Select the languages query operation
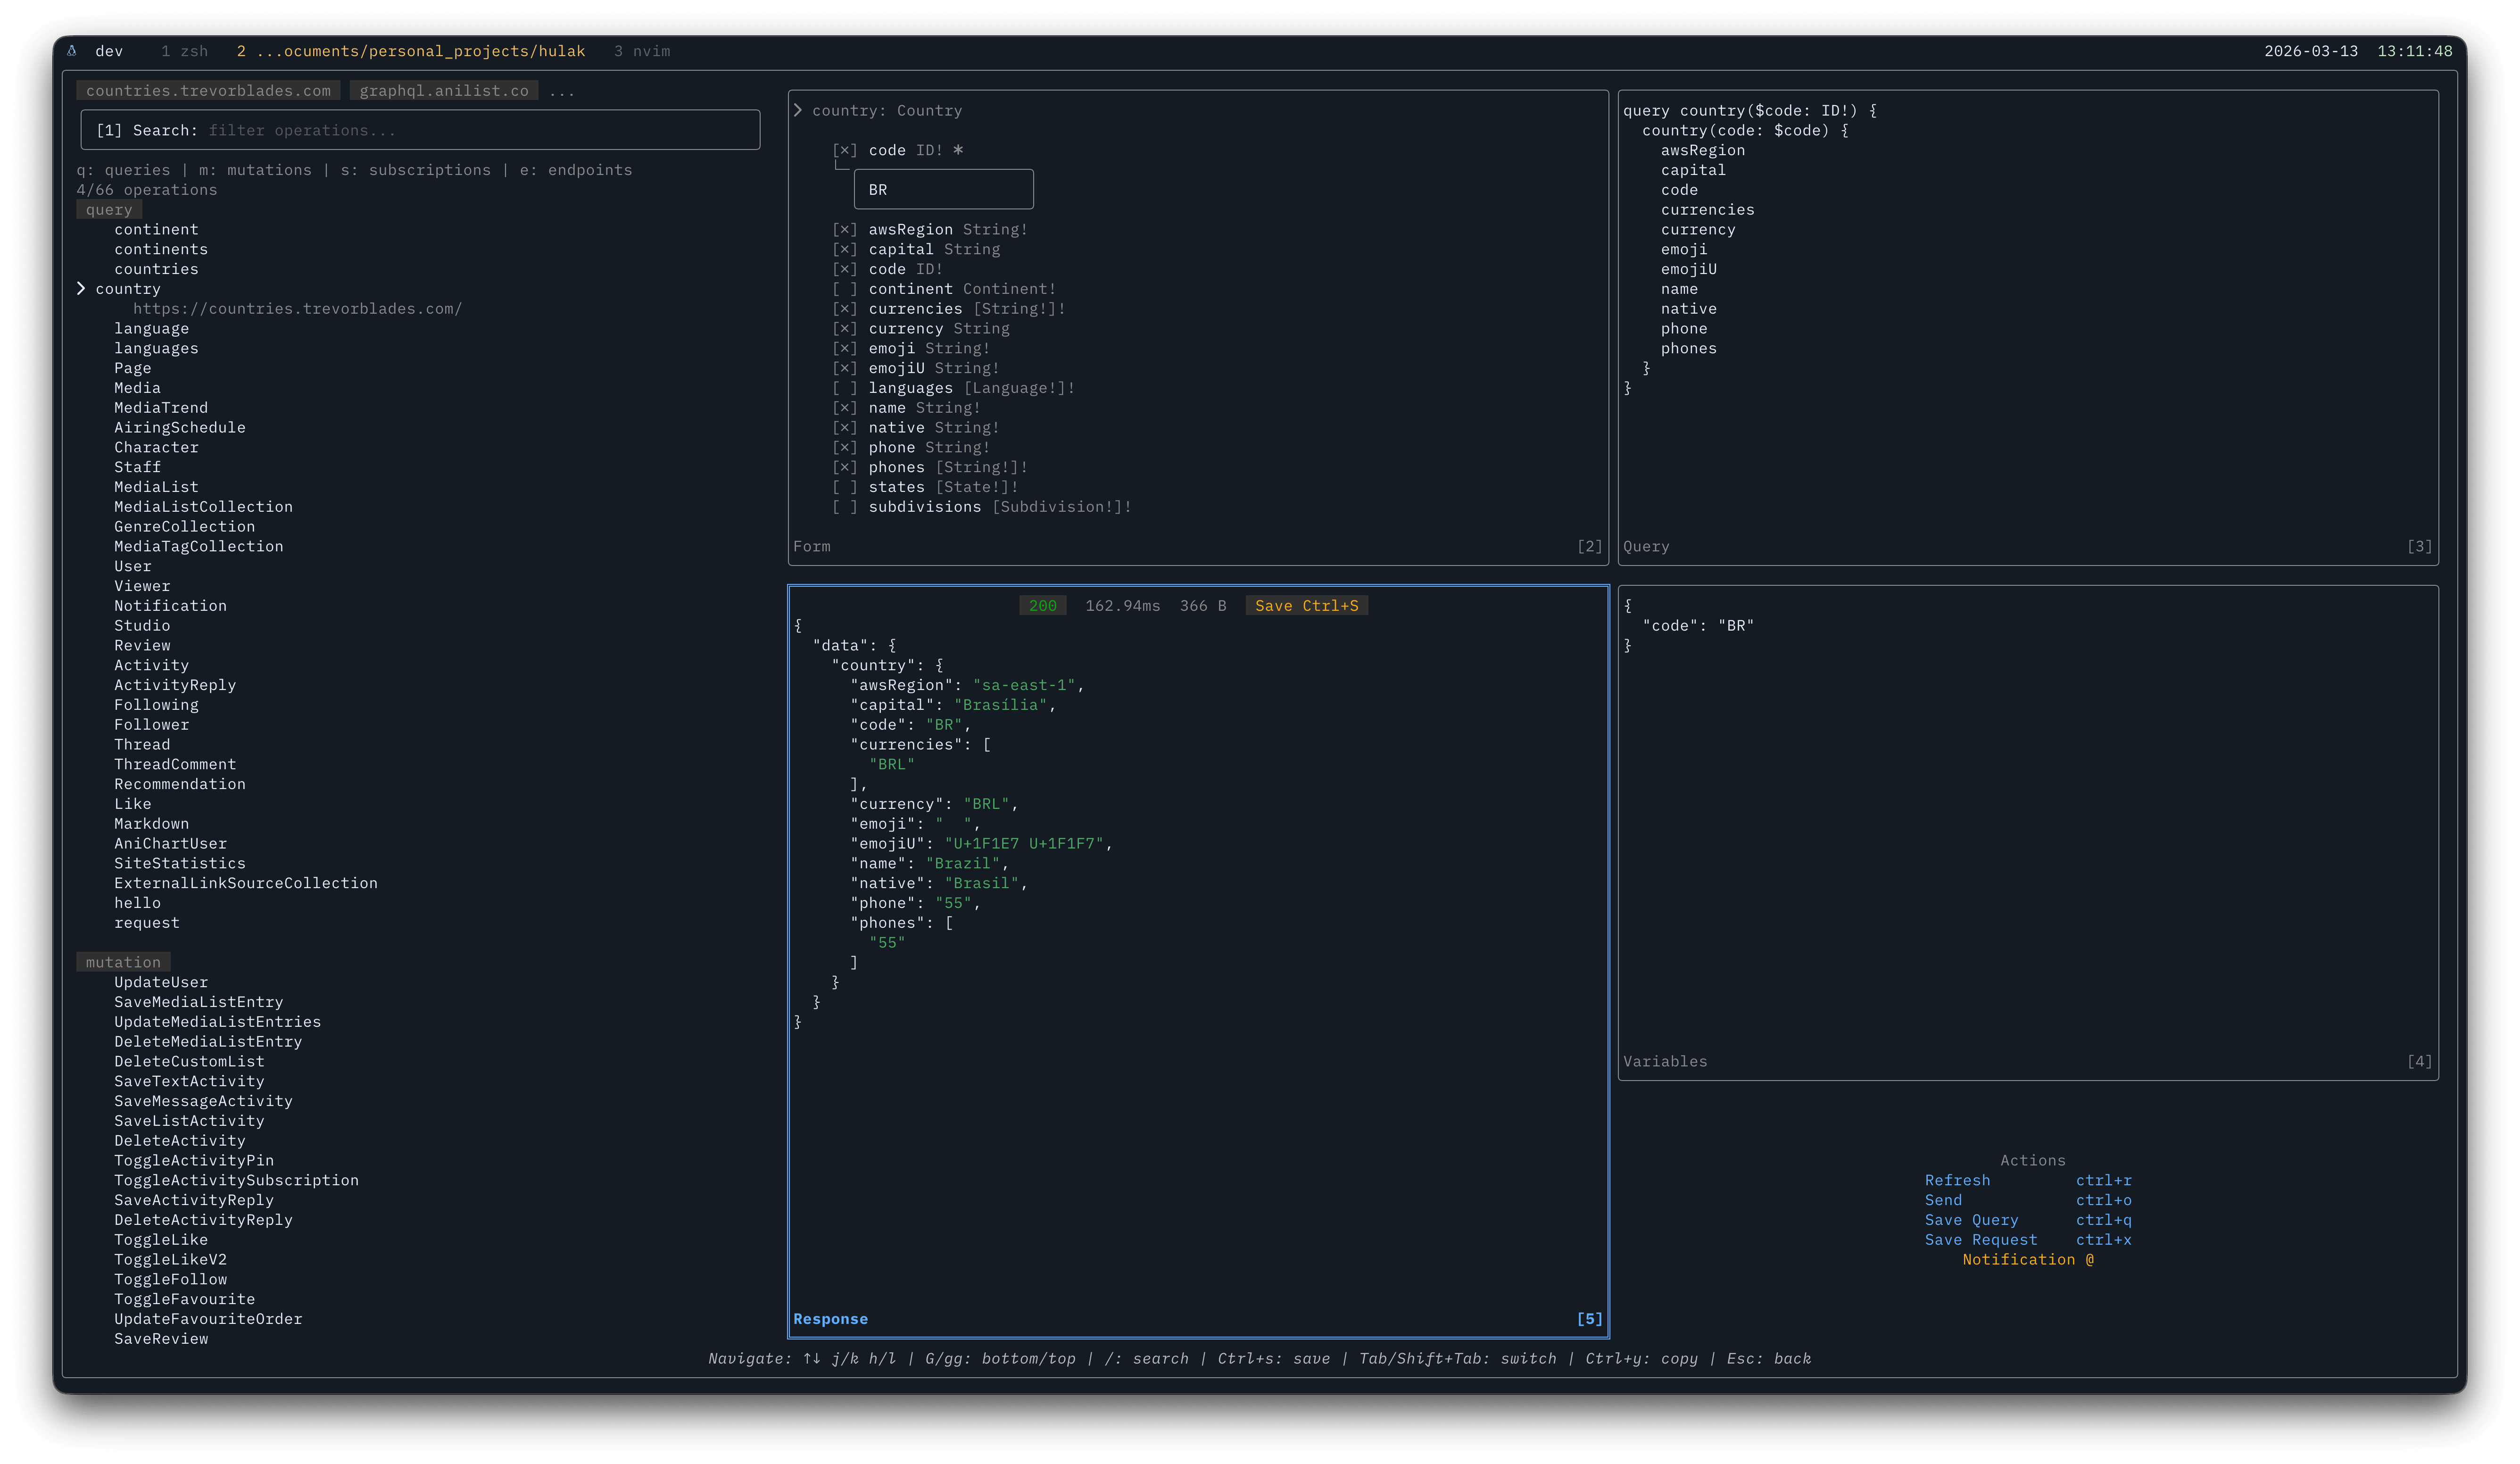 156,348
